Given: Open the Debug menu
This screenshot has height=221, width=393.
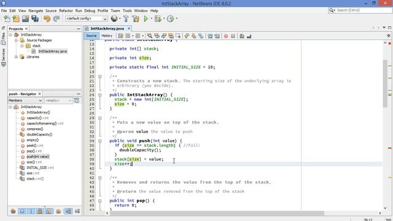Looking at the screenshot, I should (90, 11).
